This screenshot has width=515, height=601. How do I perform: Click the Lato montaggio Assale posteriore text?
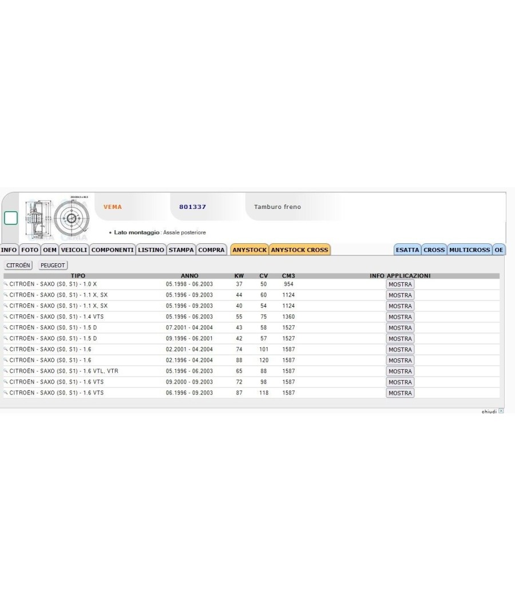[160, 232]
